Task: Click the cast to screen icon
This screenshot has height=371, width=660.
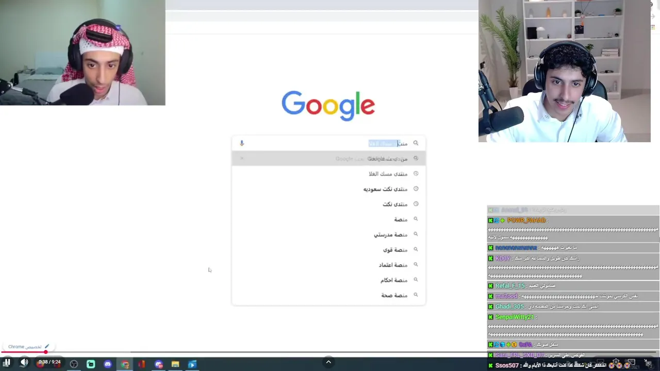Action: pyautogui.click(x=632, y=363)
